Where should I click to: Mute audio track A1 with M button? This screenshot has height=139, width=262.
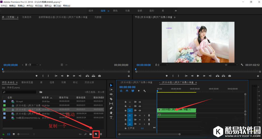pyautogui.click(x=140, y=116)
